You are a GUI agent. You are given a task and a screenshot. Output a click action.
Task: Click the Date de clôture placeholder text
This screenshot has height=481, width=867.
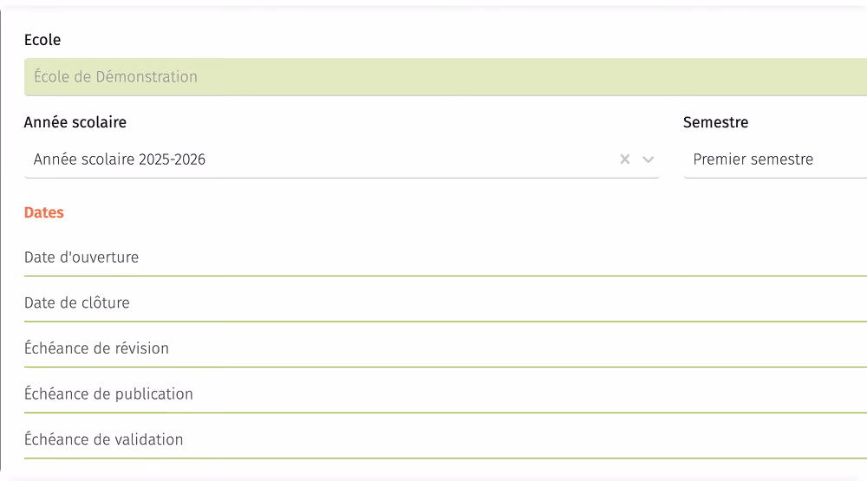pyautogui.click(x=77, y=302)
